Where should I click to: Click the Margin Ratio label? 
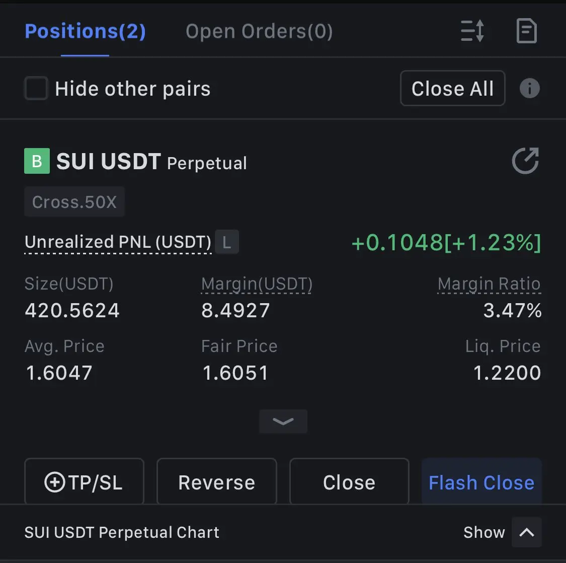[x=489, y=284]
